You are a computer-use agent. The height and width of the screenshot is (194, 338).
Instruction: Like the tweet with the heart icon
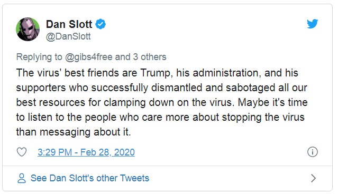[x=22, y=152]
